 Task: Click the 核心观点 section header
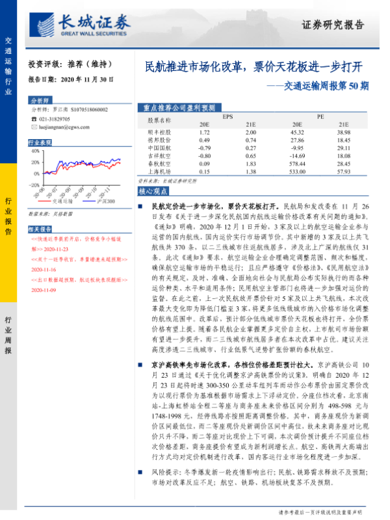pyautogui.click(x=153, y=192)
